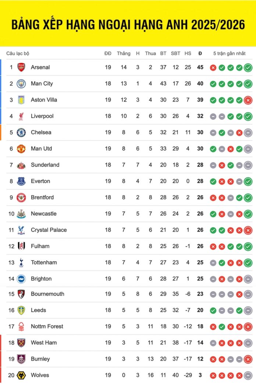256x384 pixels.
Task: Click the Everton club crest
Action: click(21, 181)
